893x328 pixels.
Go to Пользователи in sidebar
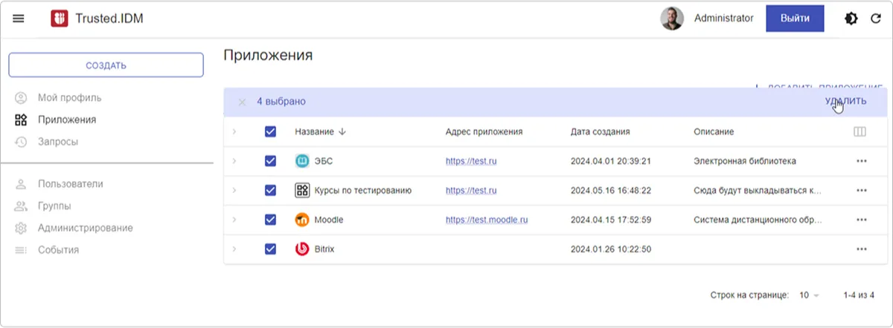point(70,184)
